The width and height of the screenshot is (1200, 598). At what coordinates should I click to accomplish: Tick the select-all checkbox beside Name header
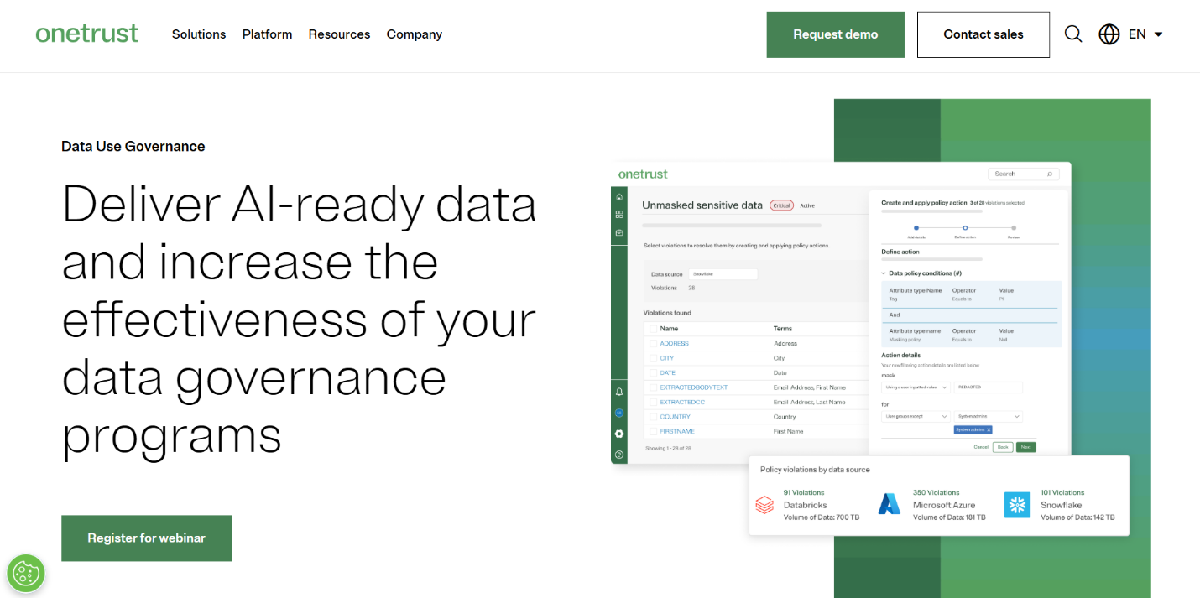tap(653, 329)
